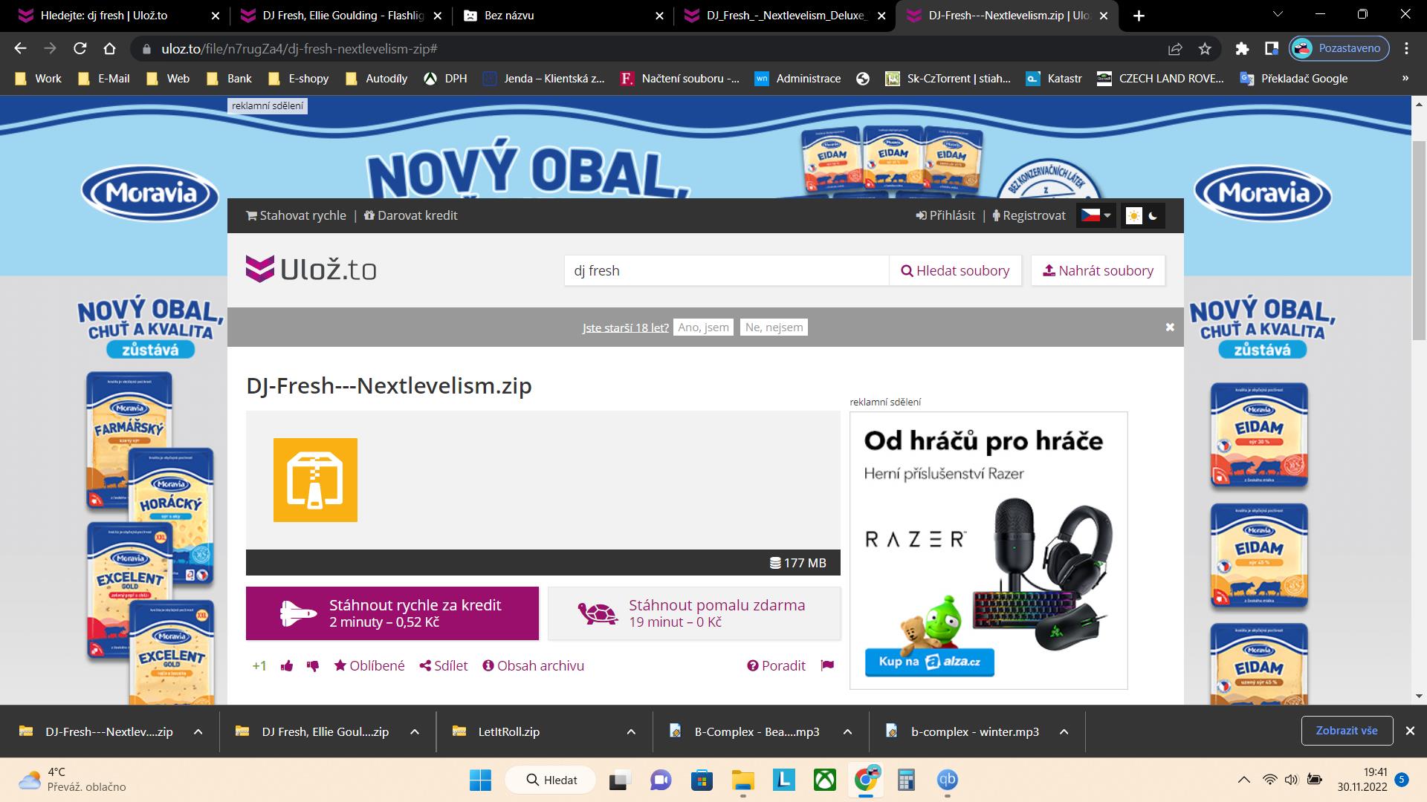The image size is (1427, 802).
Task: Open the Czech flag language dropdown
Action: tap(1096, 215)
